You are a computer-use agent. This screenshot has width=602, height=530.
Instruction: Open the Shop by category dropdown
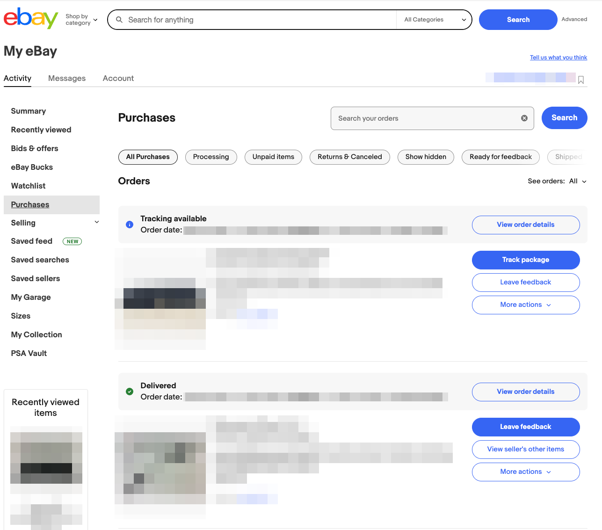point(81,20)
